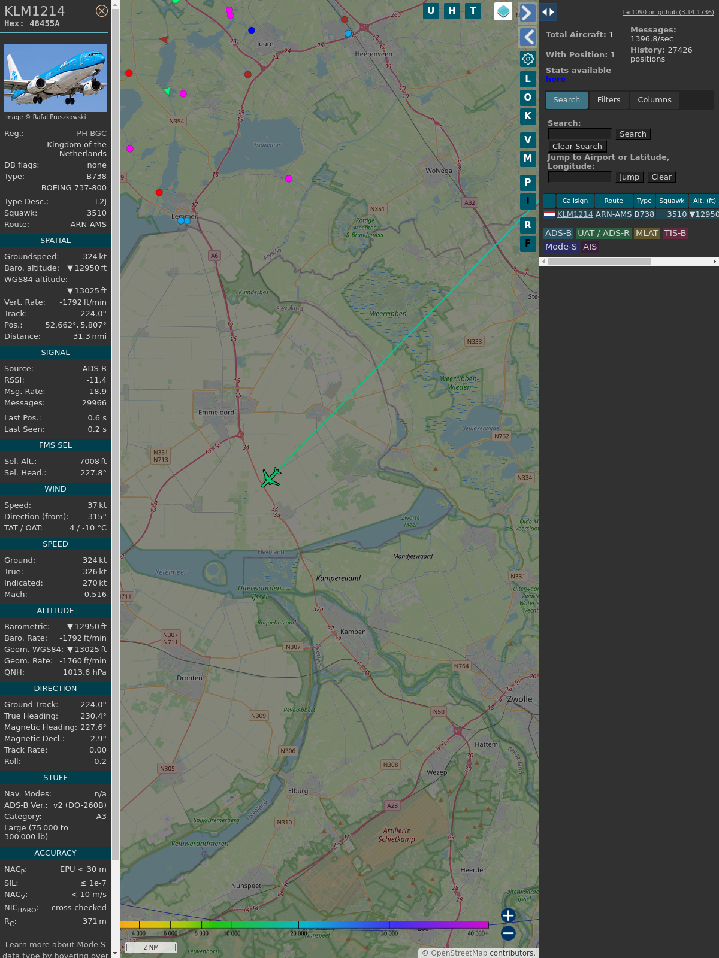Toggle the T map button

point(473,11)
